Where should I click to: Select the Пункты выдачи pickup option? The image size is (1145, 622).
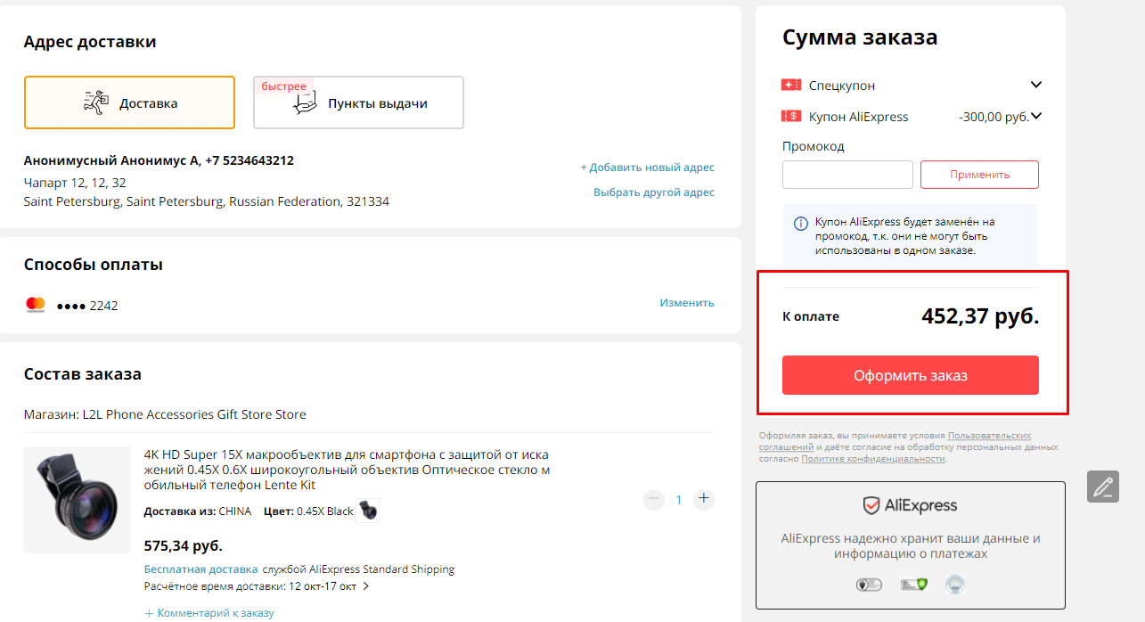(358, 102)
